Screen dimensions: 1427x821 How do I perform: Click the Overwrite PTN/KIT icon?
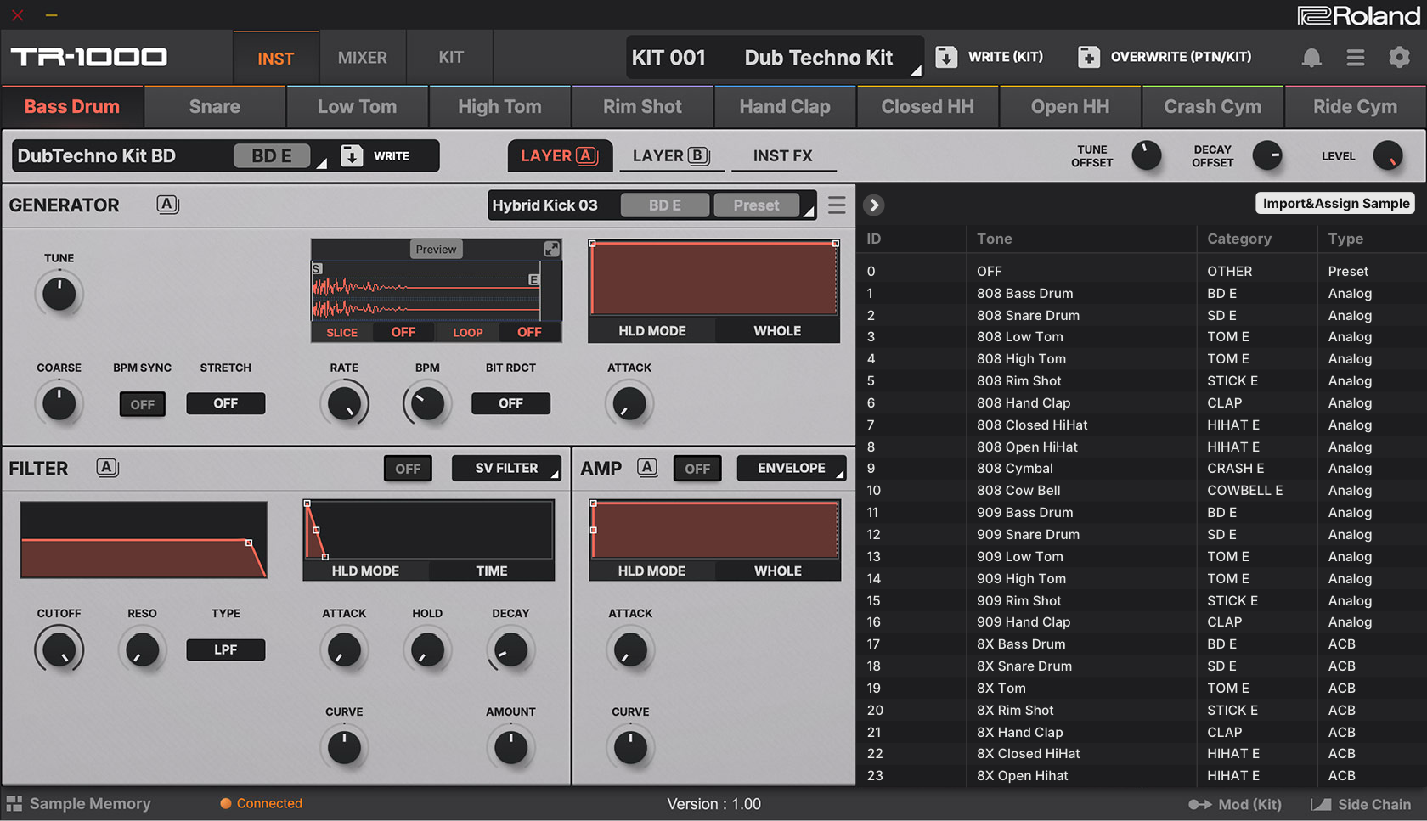[1088, 57]
